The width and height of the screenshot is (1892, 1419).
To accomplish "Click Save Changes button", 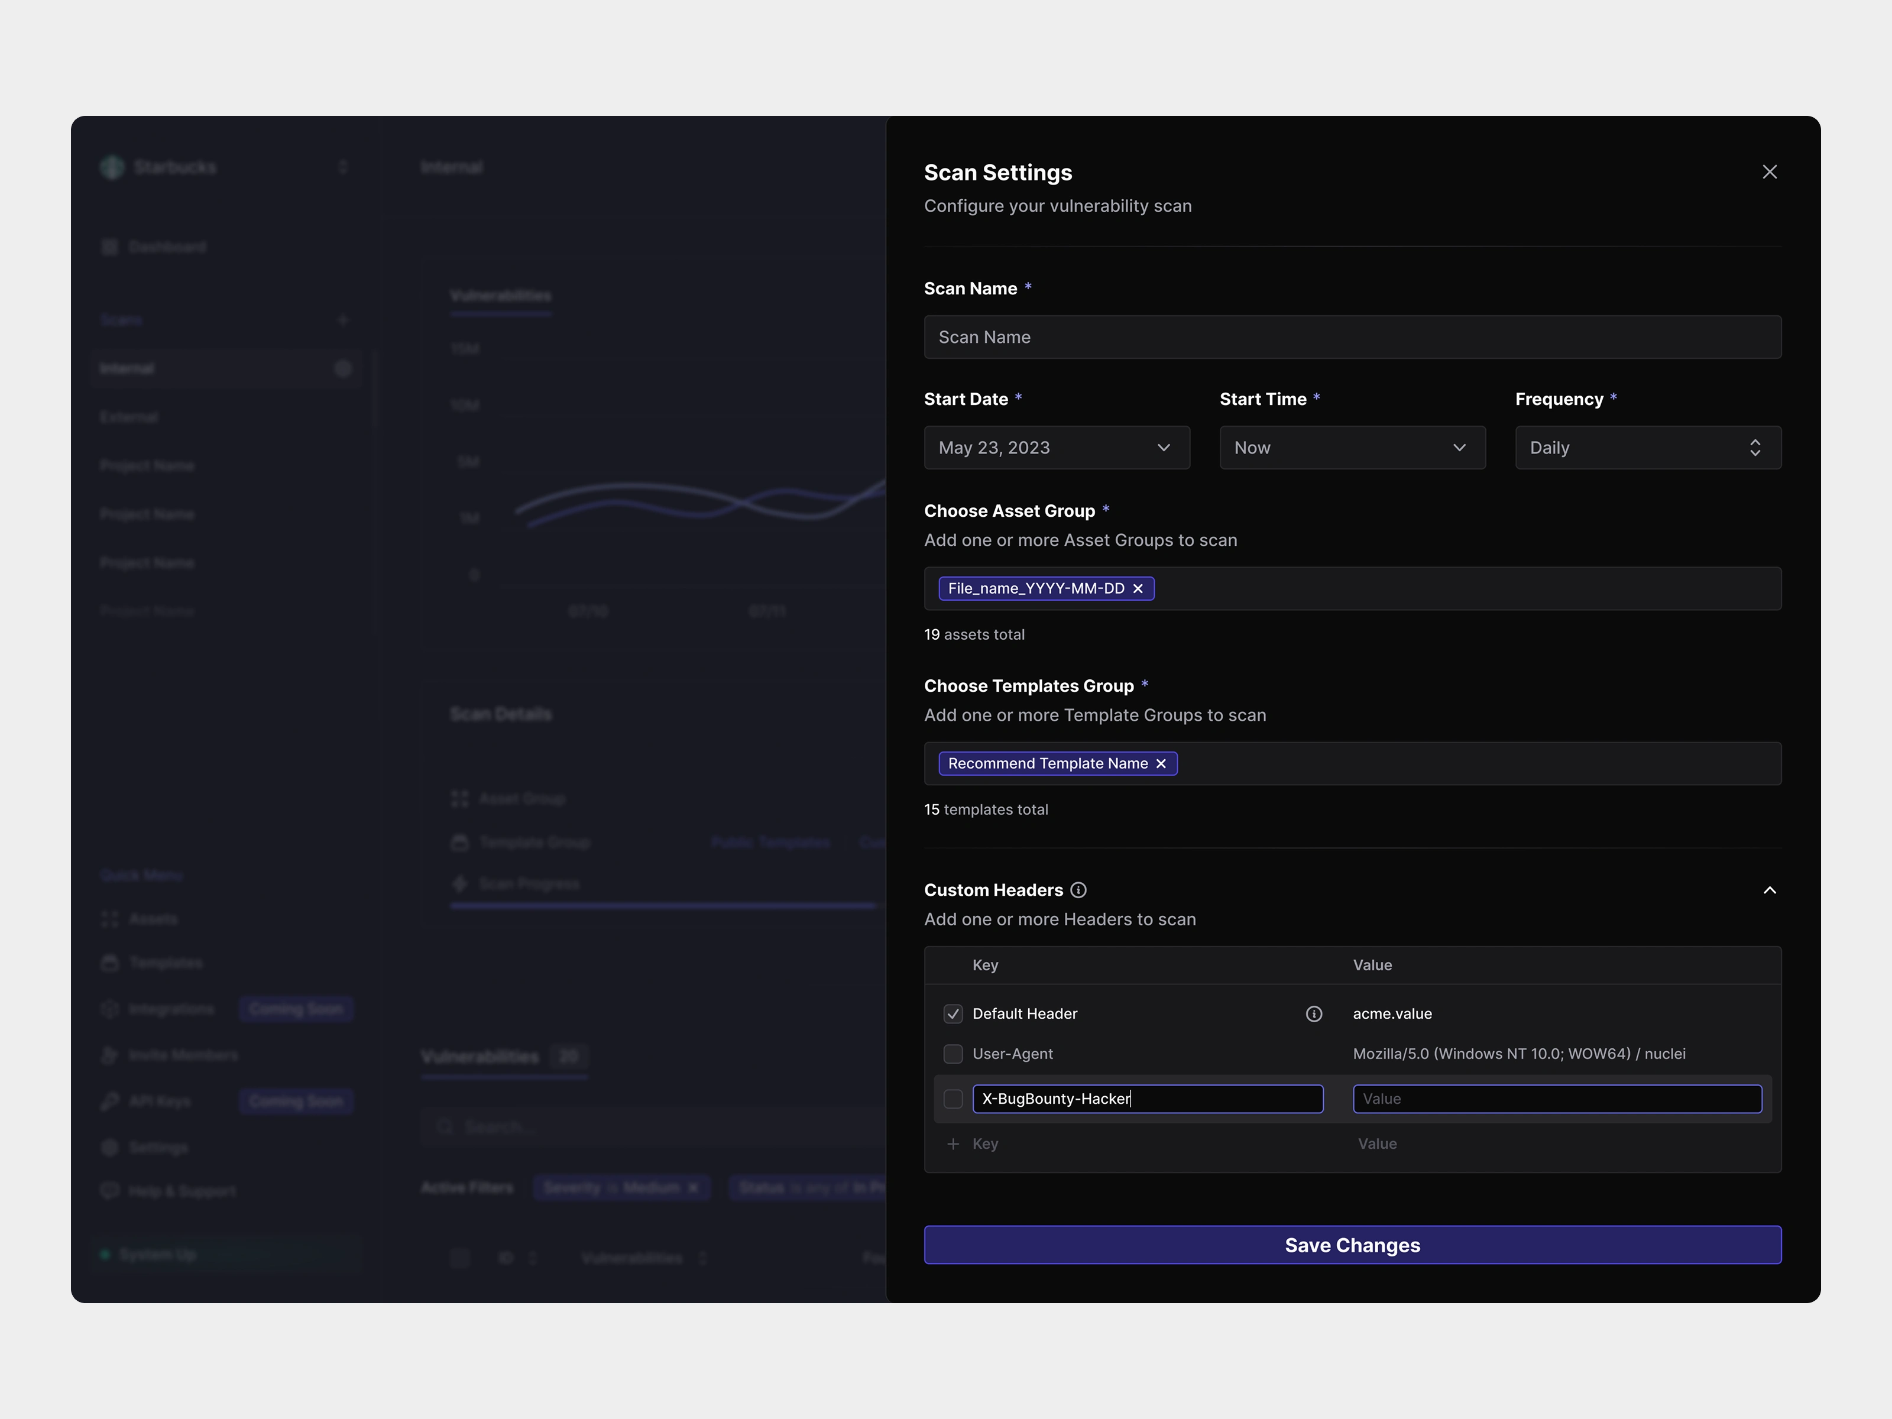I will tap(1352, 1245).
